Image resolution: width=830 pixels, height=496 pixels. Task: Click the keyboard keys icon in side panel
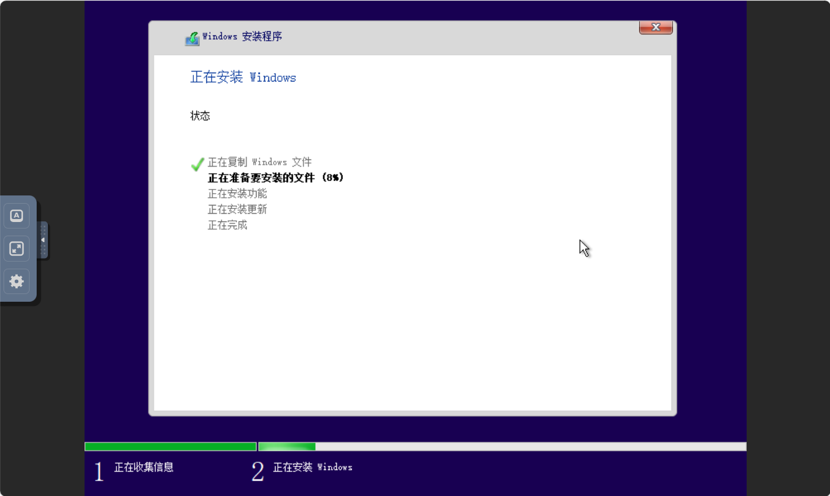pyautogui.click(x=17, y=216)
